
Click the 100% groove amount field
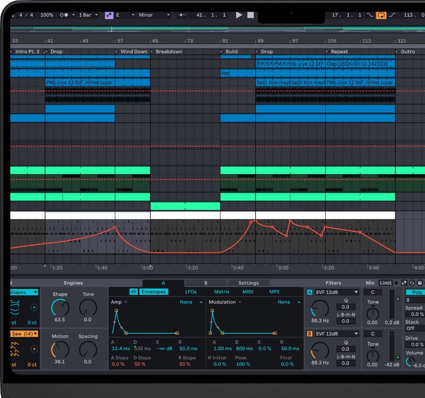tap(47, 15)
